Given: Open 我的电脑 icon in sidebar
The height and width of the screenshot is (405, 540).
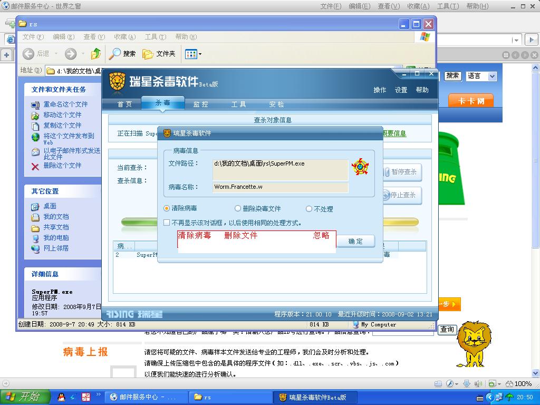Looking at the screenshot, I should pos(35,238).
